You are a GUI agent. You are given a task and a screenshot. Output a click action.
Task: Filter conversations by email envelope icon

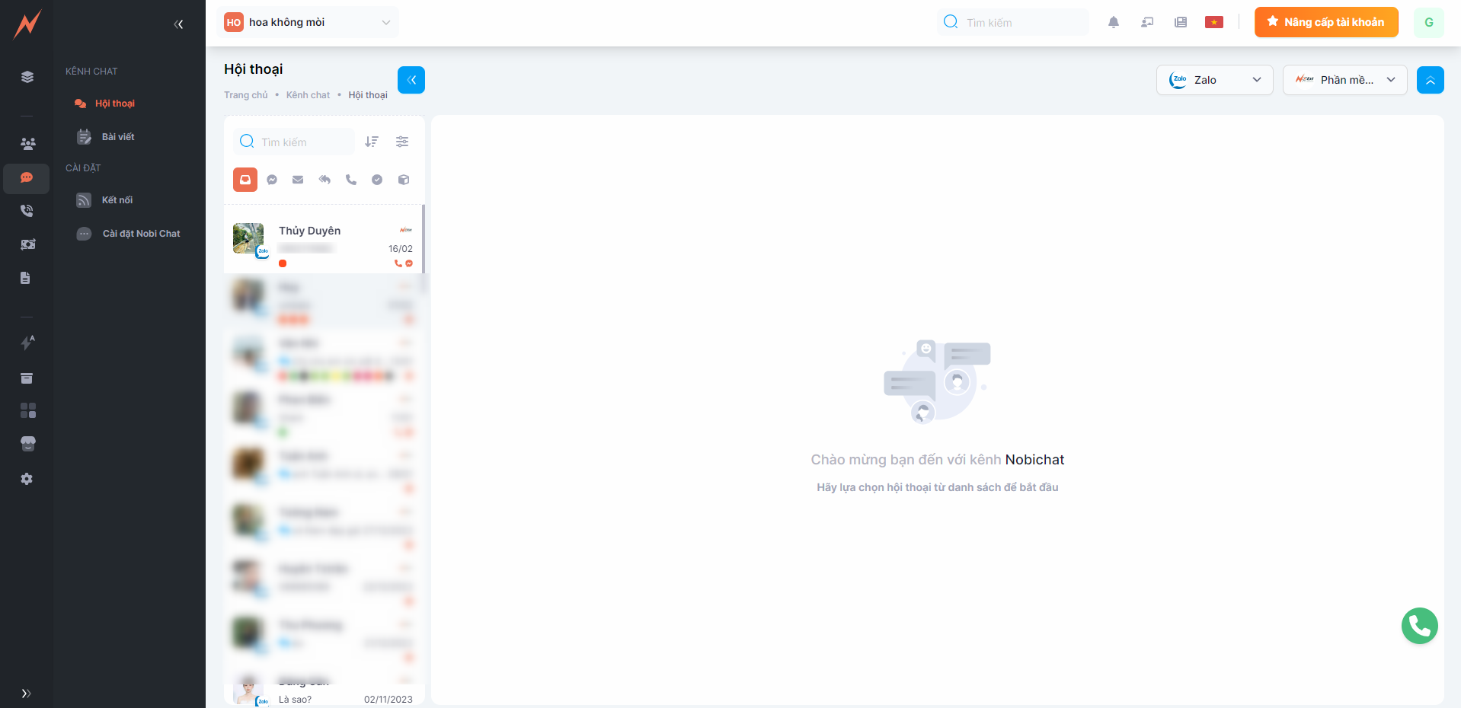click(298, 180)
